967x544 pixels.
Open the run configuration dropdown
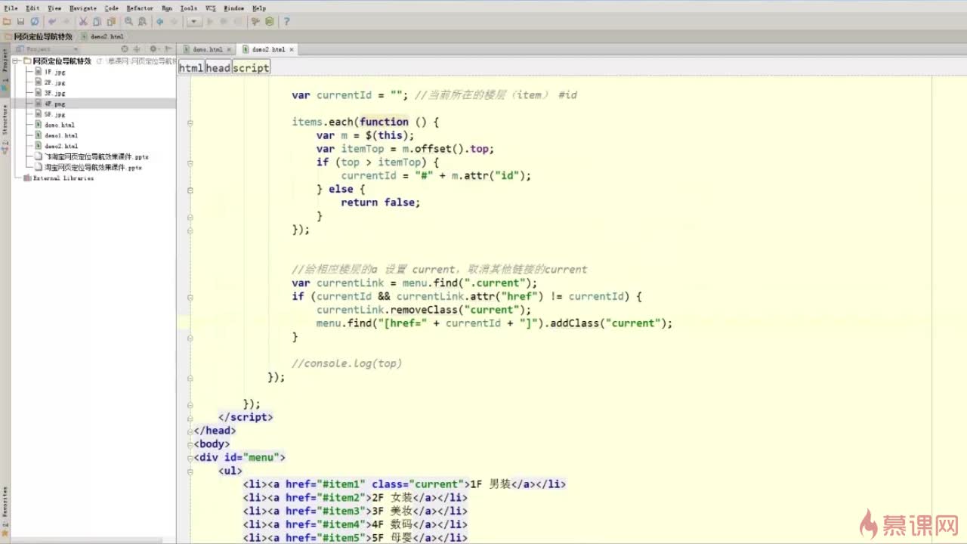194,22
